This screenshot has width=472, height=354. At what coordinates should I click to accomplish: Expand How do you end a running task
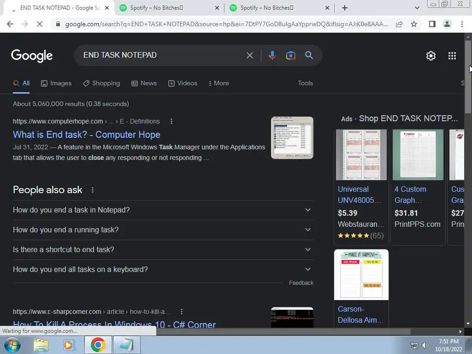click(163, 230)
